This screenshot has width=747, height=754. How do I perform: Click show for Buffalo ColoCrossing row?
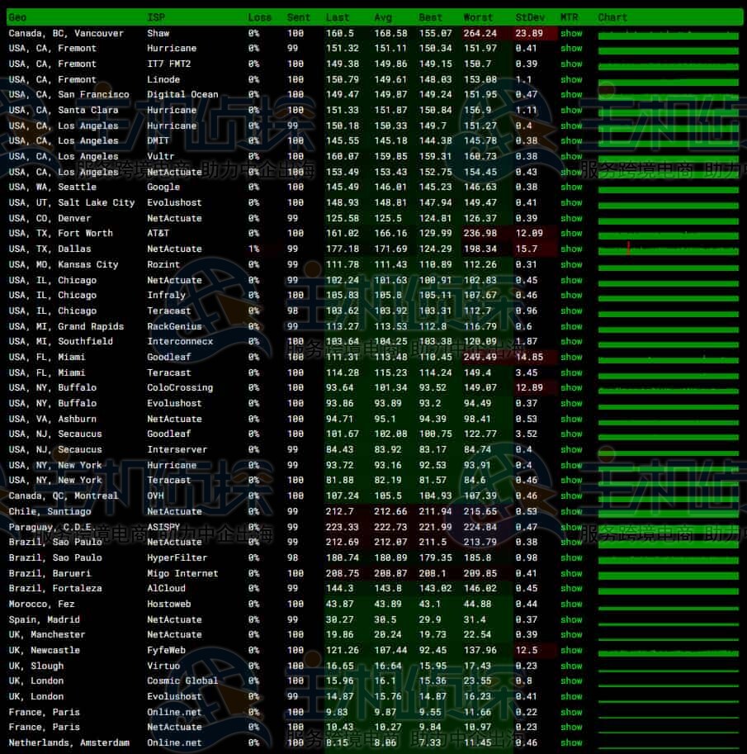tap(571, 387)
